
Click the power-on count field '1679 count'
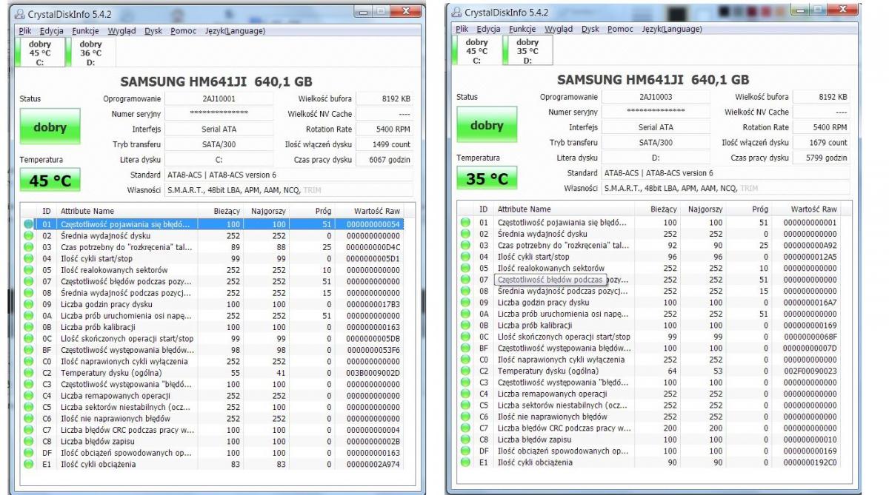click(821, 143)
